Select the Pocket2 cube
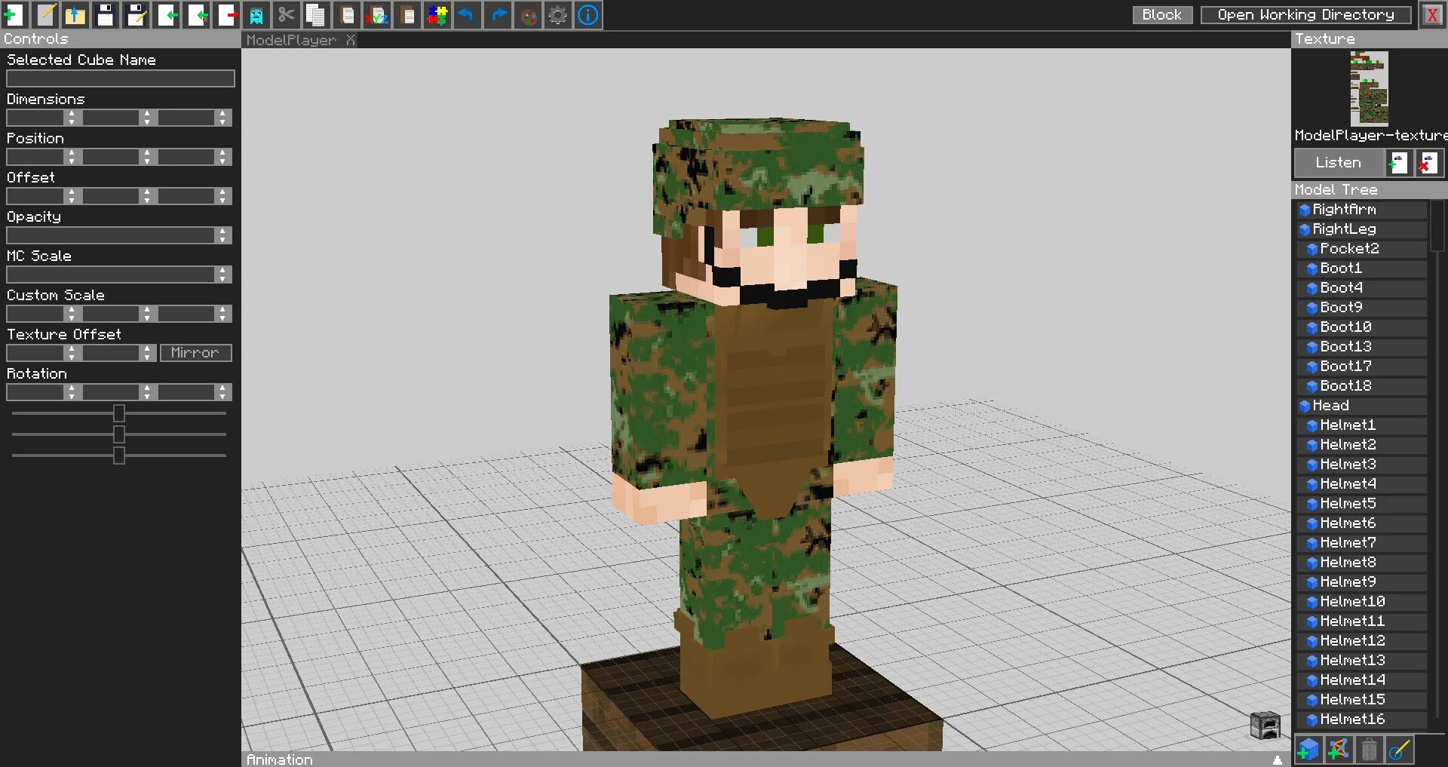 point(1362,248)
